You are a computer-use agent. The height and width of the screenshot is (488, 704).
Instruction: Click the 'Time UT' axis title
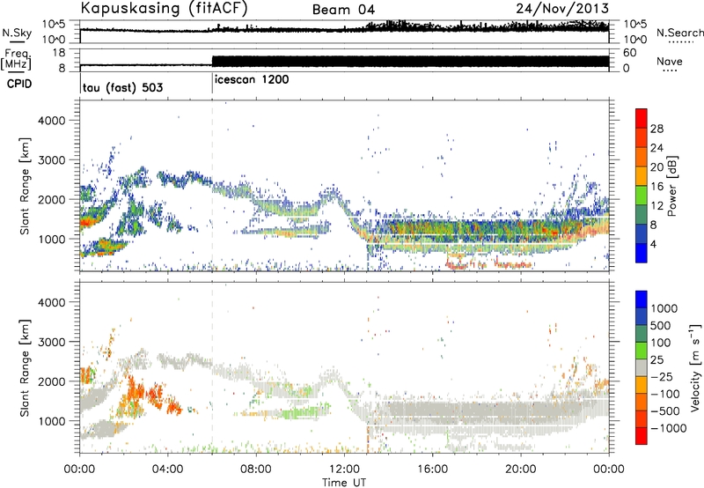click(344, 483)
